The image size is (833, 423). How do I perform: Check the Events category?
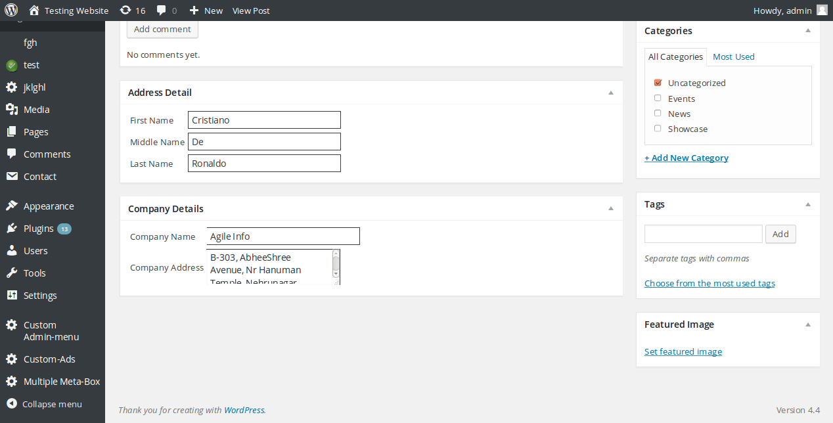coord(658,98)
